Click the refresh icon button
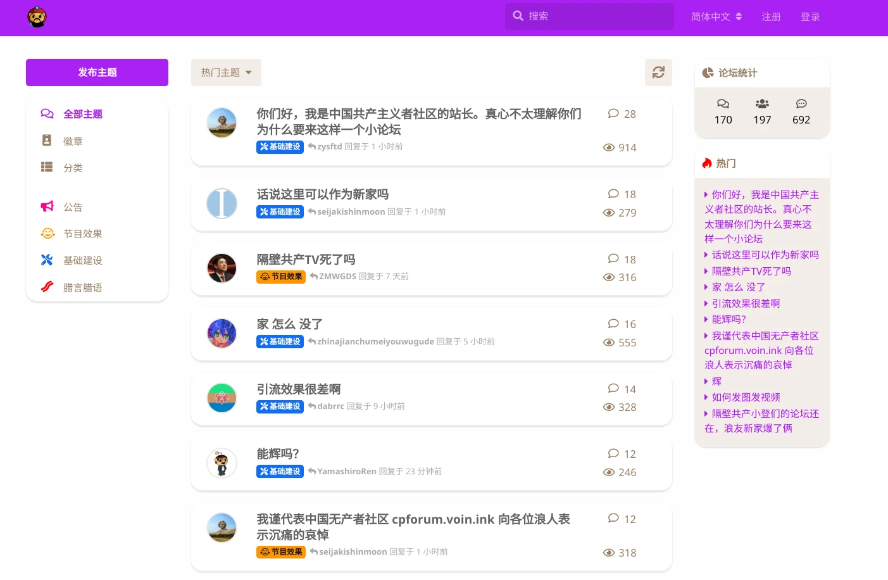 tap(658, 72)
